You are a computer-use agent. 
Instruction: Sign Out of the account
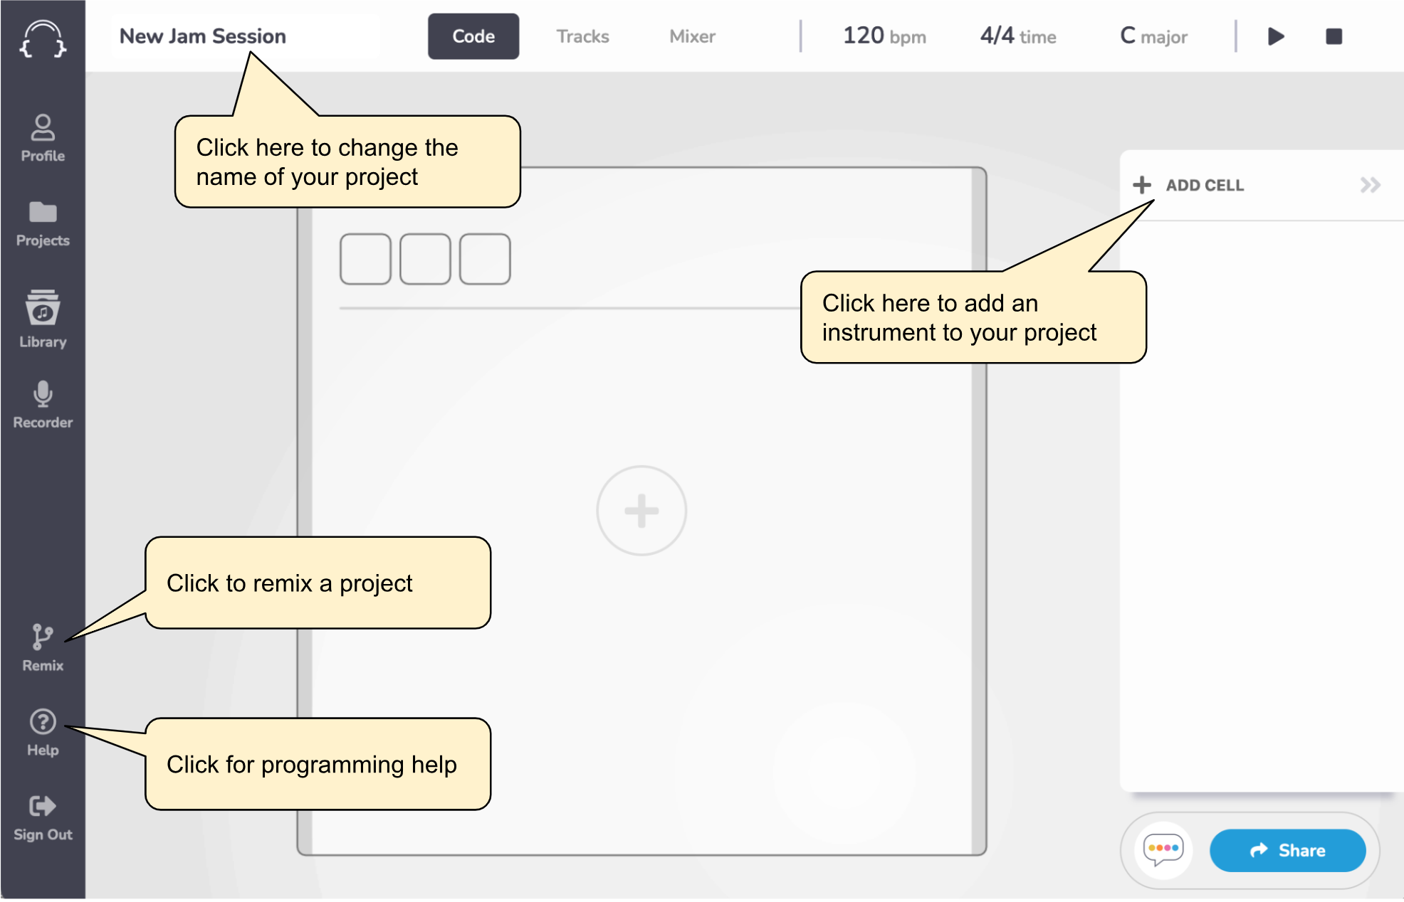tap(43, 818)
